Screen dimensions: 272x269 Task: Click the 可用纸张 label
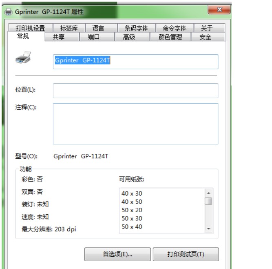(131, 179)
